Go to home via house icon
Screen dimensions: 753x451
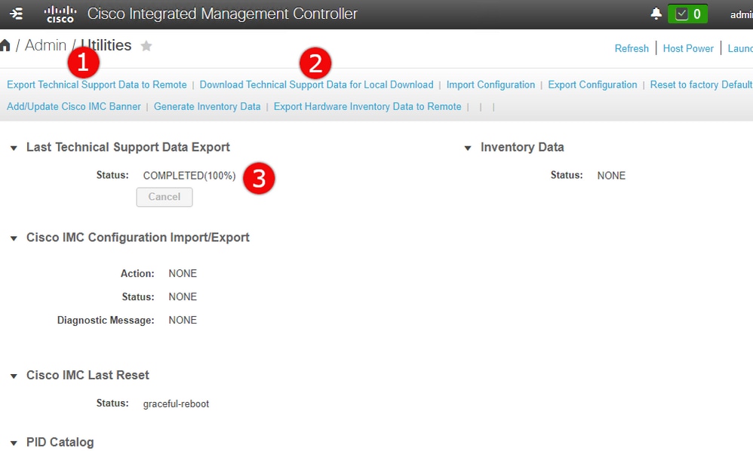point(5,45)
